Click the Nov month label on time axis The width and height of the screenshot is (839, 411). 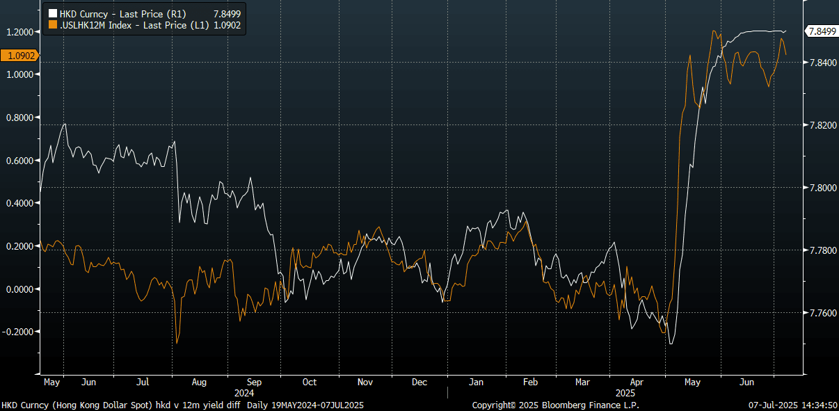click(365, 382)
